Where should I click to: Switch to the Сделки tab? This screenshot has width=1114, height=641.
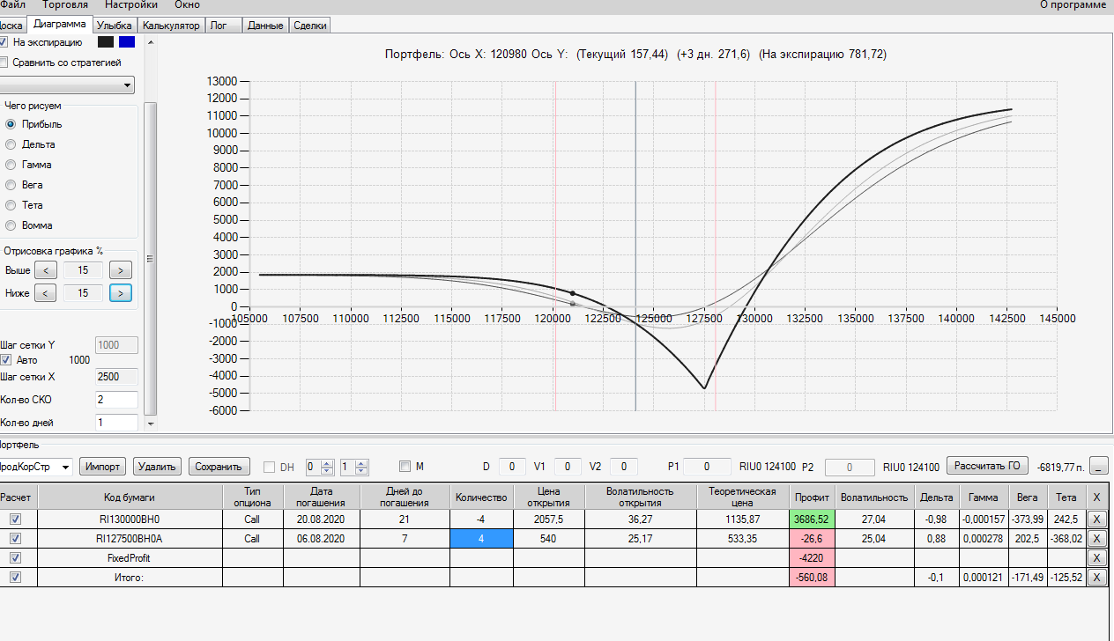coord(309,26)
